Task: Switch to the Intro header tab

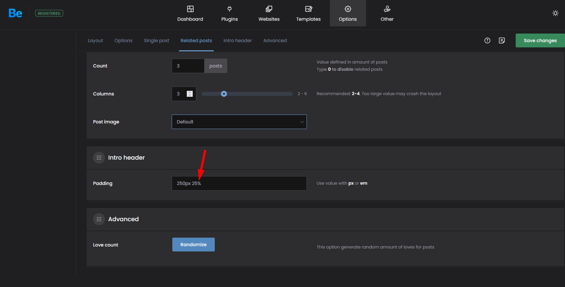Action: (x=237, y=40)
